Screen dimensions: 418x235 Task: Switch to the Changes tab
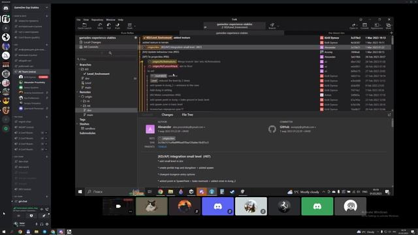point(167,115)
